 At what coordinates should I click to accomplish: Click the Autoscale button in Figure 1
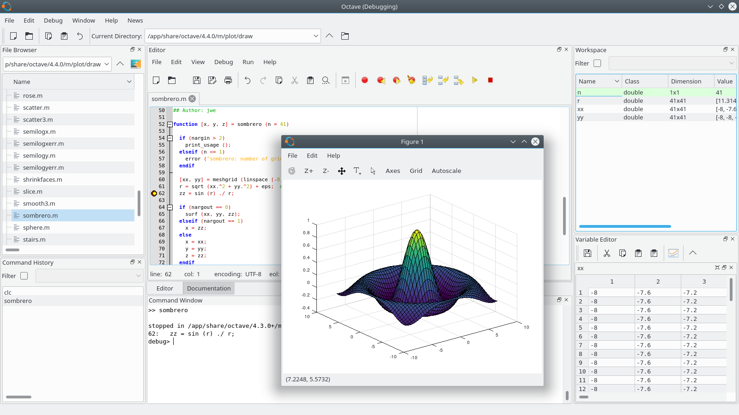point(446,171)
